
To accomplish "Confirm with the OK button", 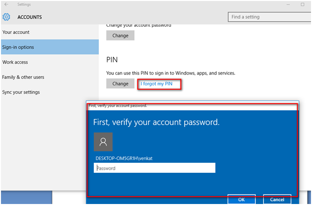I will coord(241,200).
